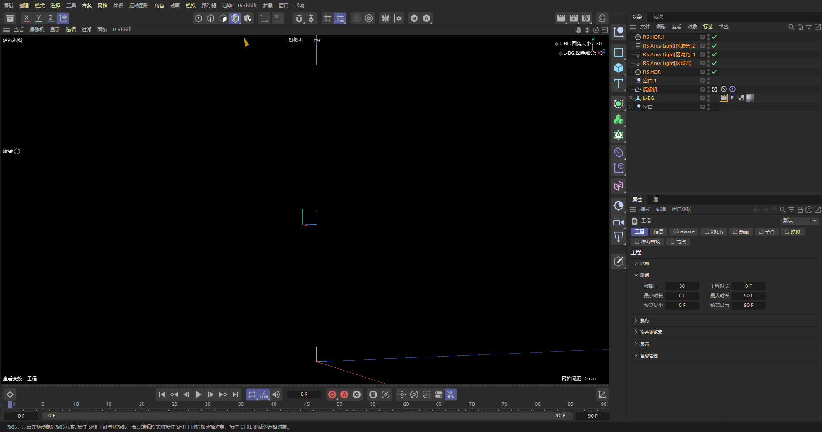Click the timeline playhead marker at frame 0
The image size is (822, 432).
pos(10,405)
